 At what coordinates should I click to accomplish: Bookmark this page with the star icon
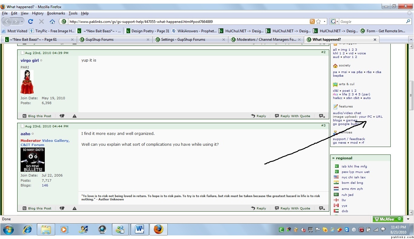pyautogui.click(x=318, y=21)
